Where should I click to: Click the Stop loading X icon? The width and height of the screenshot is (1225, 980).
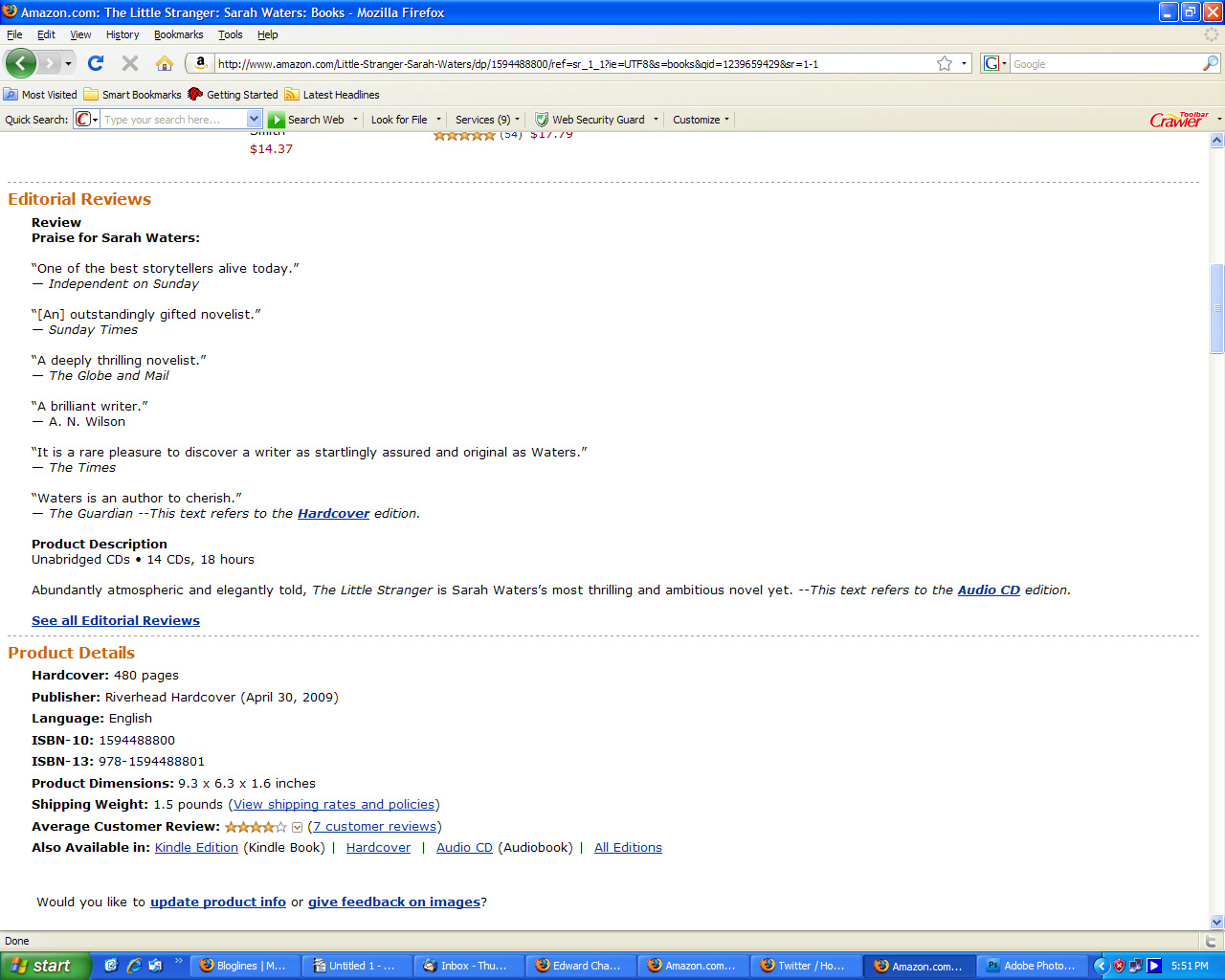click(130, 63)
